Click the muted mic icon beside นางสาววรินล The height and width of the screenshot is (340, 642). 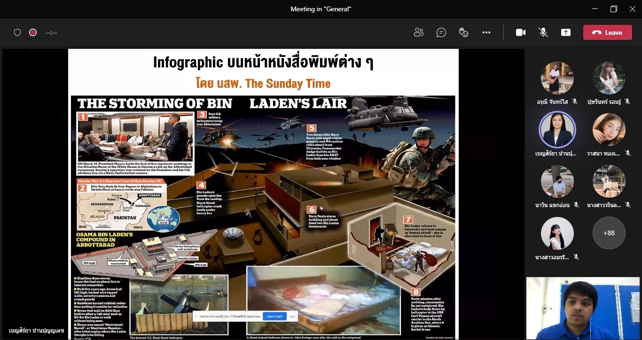[x=628, y=205]
